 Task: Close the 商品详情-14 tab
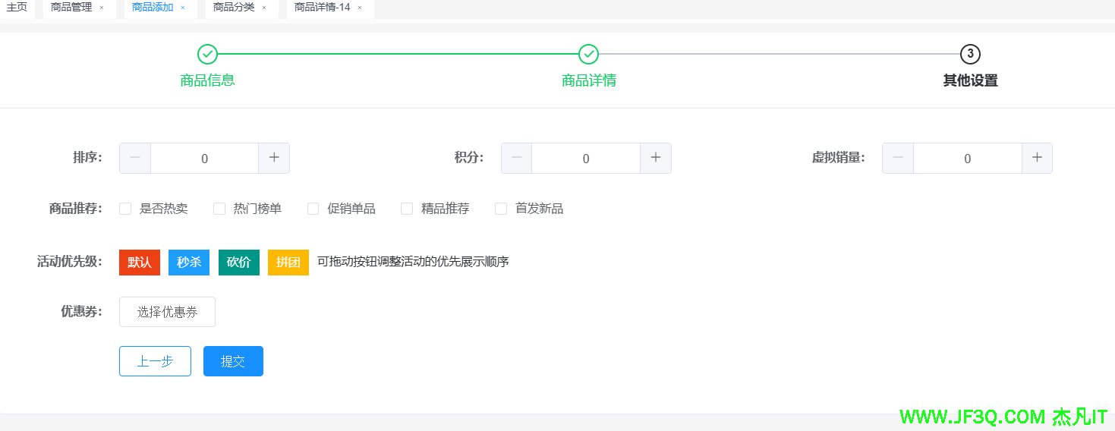360,8
